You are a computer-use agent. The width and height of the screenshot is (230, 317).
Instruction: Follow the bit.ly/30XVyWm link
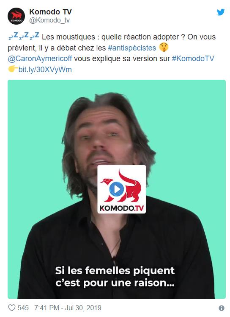[45, 70]
